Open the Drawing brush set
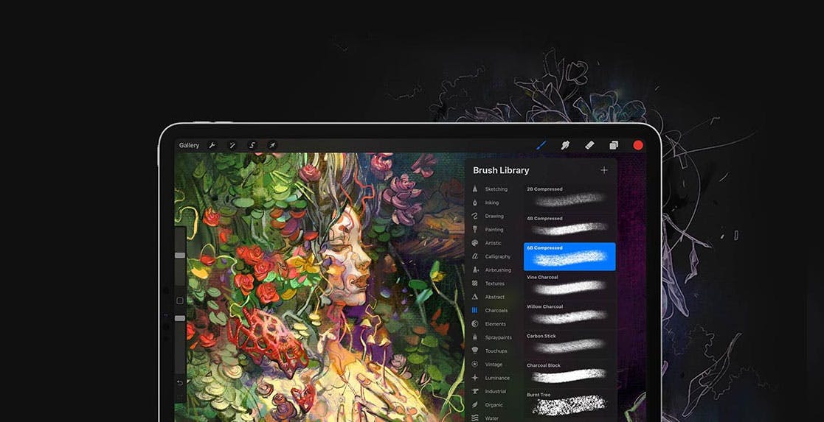The height and width of the screenshot is (422, 824). pyautogui.click(x=488, y=217)
